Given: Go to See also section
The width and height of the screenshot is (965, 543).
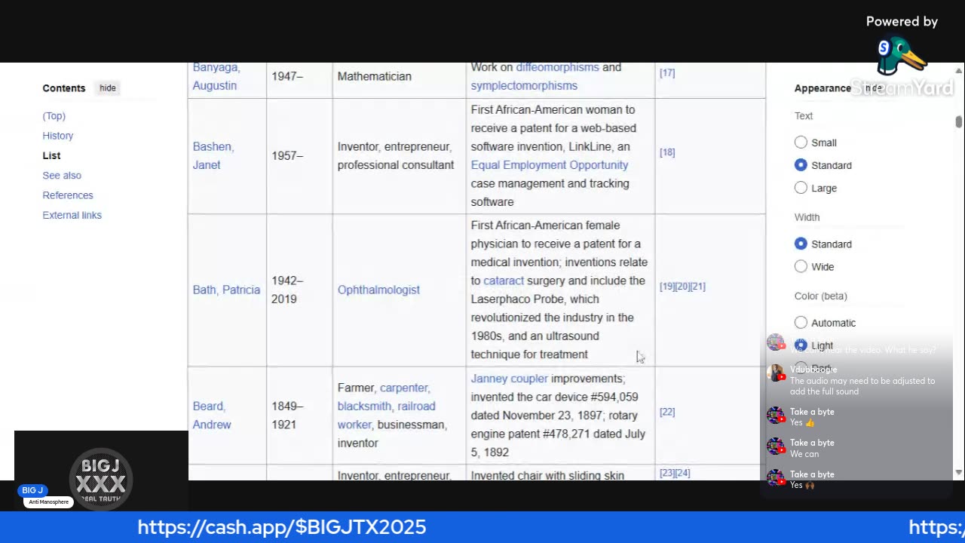Looking at the screenshot, I should point(62,176).
